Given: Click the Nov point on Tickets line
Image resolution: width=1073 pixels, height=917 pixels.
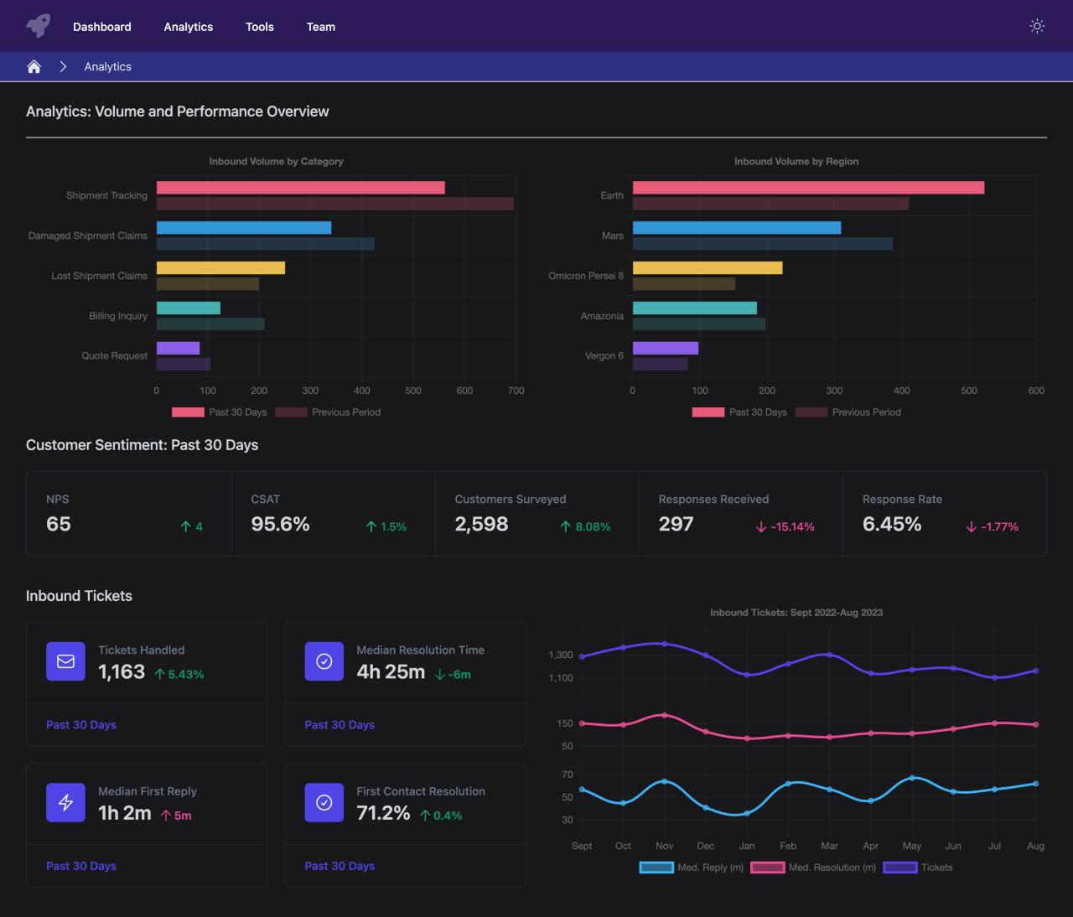Looking at the screenshot, I should pos(664,644).
